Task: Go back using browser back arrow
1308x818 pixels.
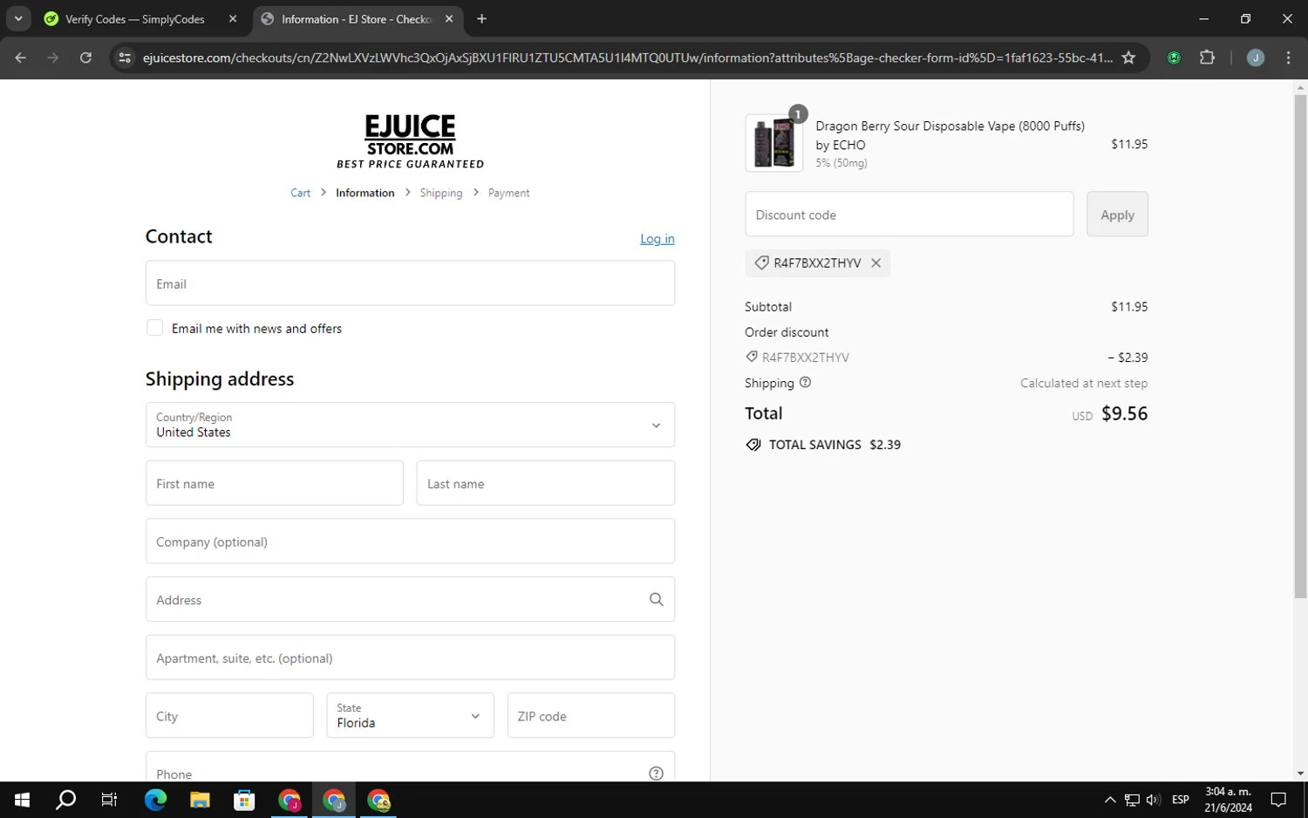Action: [x=21, y=58]
